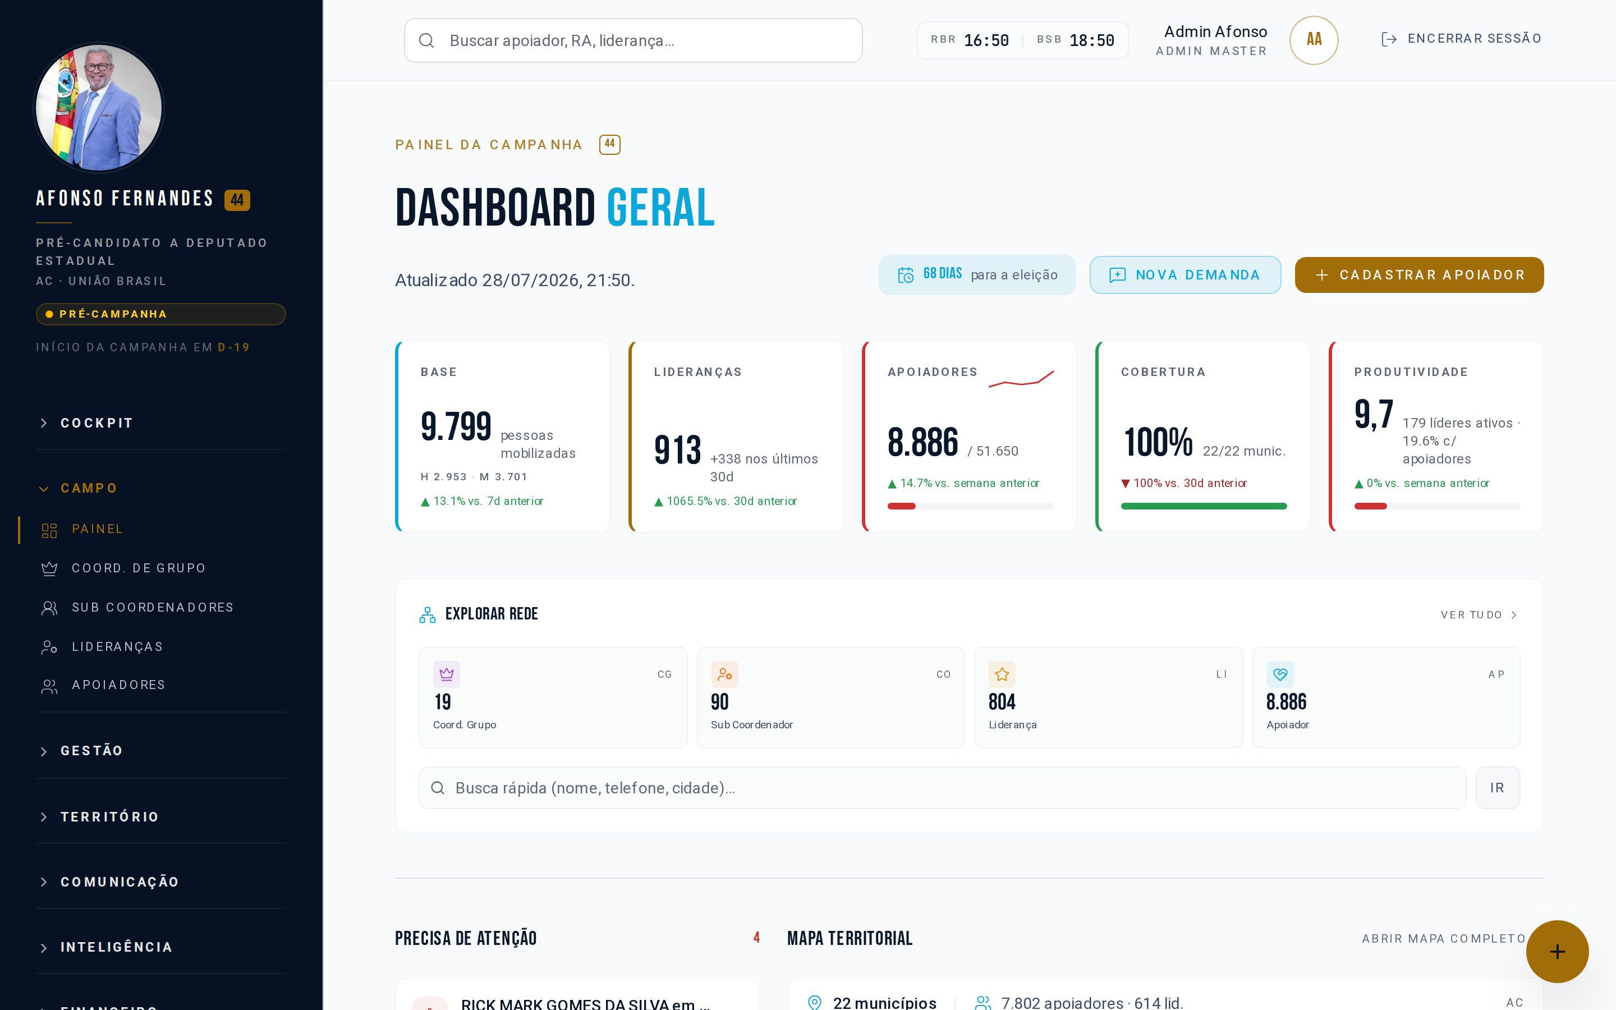Click the 44 badge beside Afonso Fernandes

click(237, 200)
